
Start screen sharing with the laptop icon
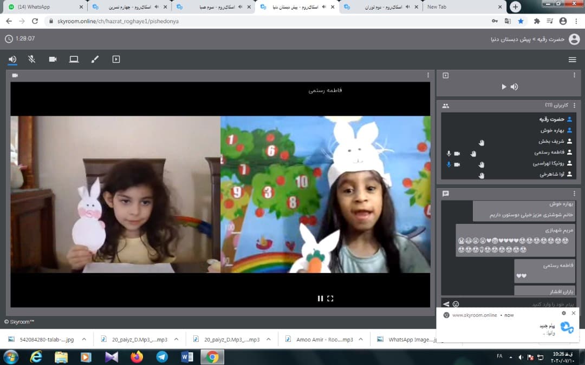pyautogui.click(x=74, y=59)
